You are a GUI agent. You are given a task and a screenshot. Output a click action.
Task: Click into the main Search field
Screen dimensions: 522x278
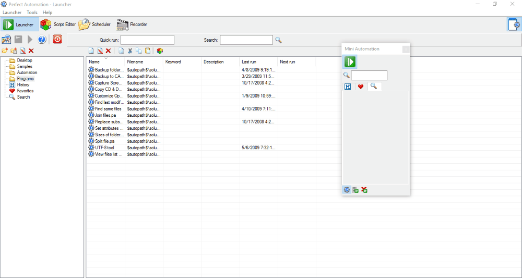(x=246, y=40)
